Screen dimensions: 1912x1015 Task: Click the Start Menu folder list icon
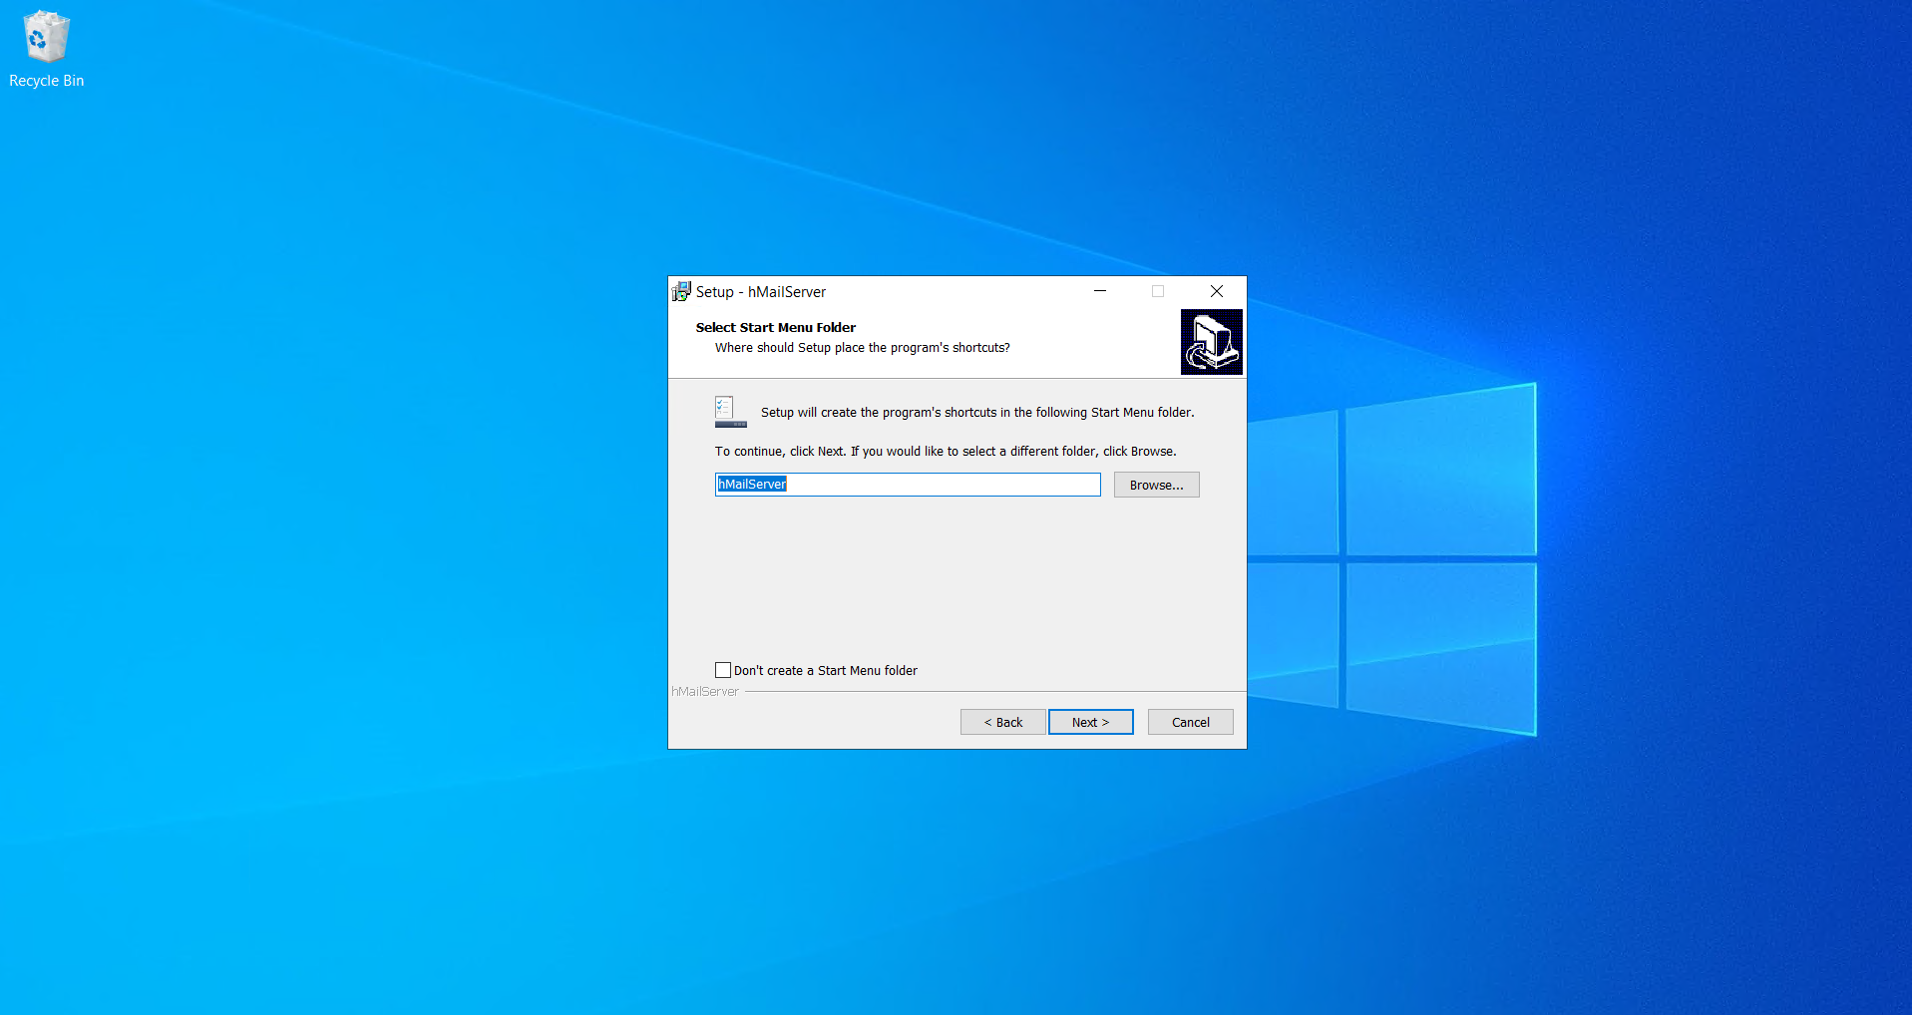[730, 412]
